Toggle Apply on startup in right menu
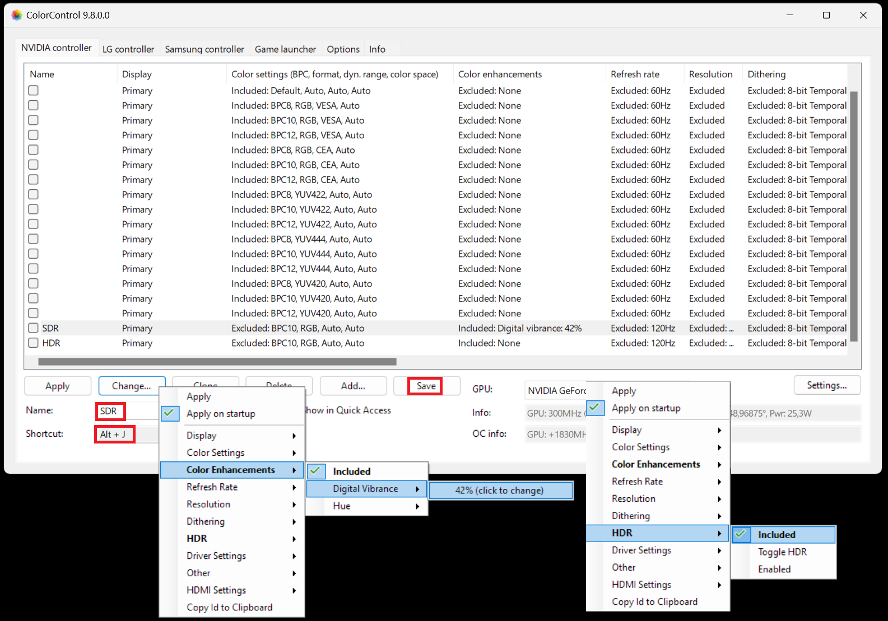This screenshot has width=888, height=621. pyautogui.click(x=658, y=408)
